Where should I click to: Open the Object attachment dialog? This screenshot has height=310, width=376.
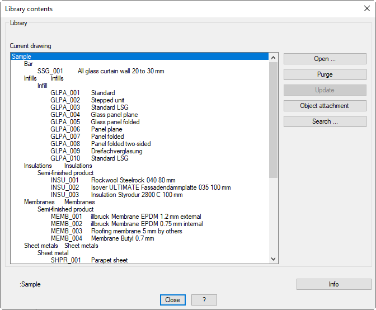coord(325,106)
